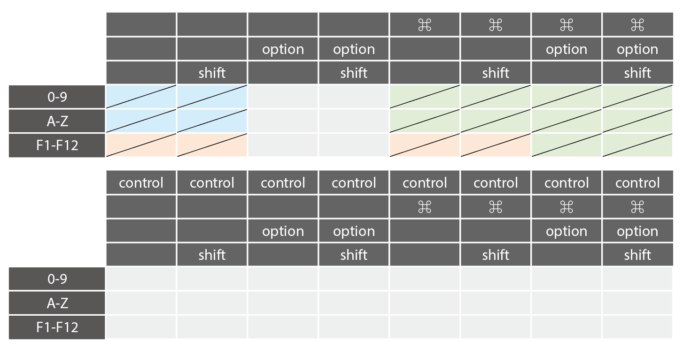Click the gray A-Z cell under option-only in upper table
Viewport: 683px width, 349px height.
click(x=283, y=121)
